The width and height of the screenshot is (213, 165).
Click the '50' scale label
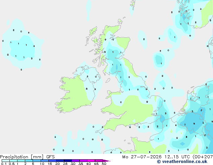pos(104,164)
